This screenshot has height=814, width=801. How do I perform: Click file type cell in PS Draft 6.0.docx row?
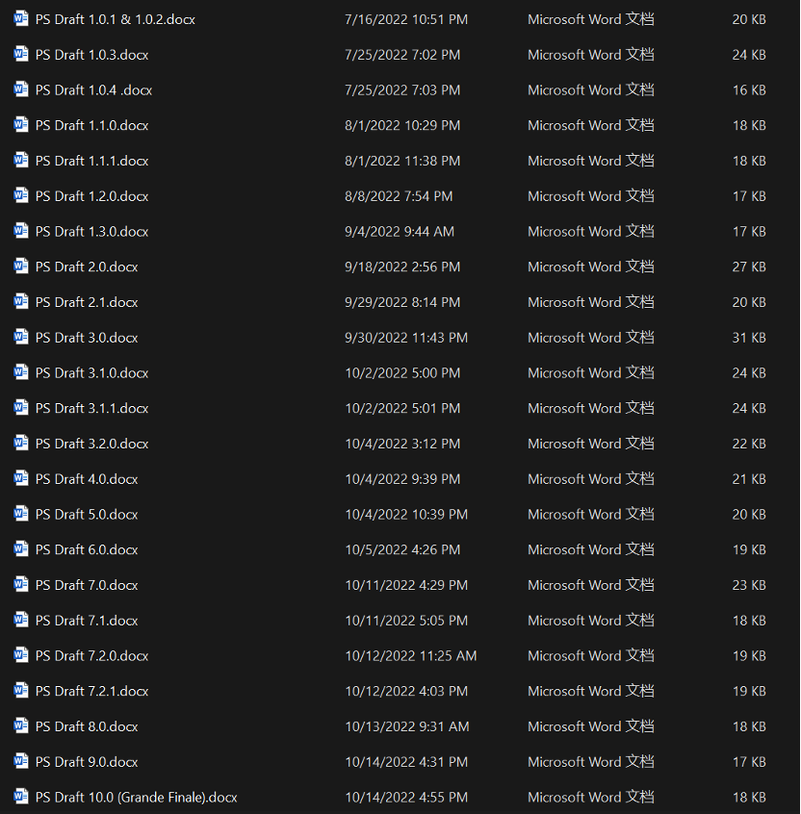pos(591,549)
